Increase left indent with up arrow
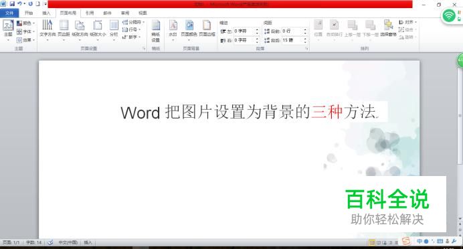463x249 pixels. click(257, 29)
